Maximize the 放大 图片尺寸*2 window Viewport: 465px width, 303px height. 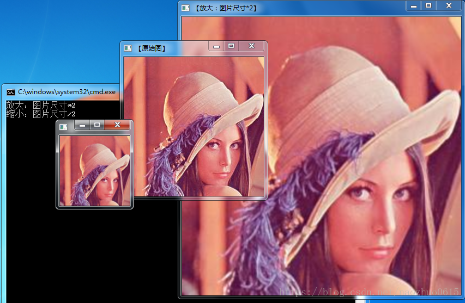[x=428, y=6]
